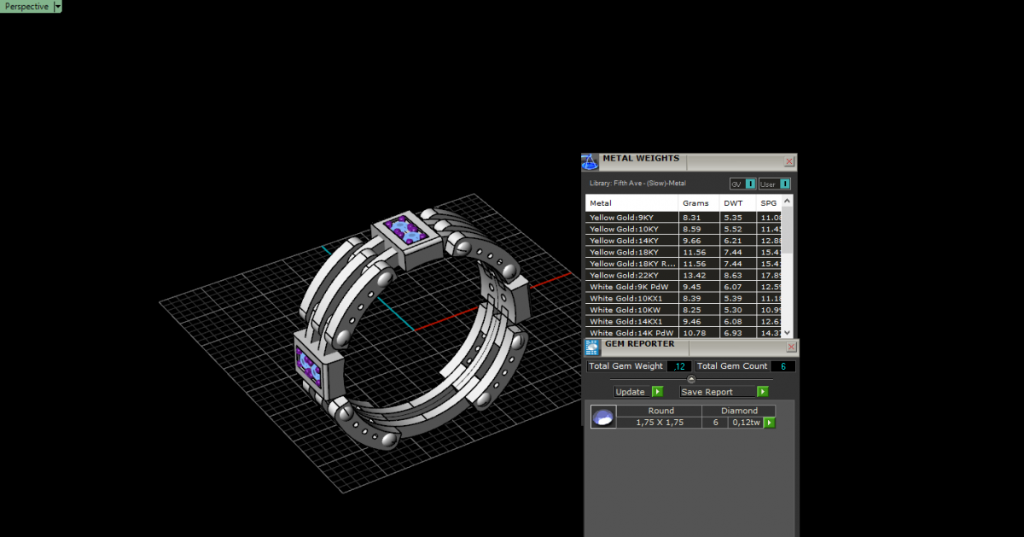
Task: Click the Grams column header
Action: click(x=696, y=203)
